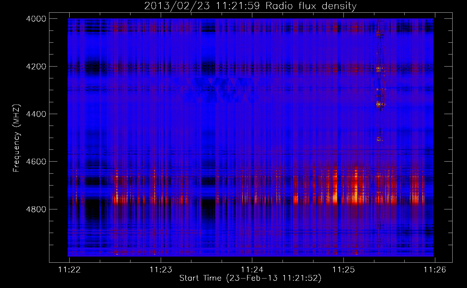Click the '11:26' time axis label
The height and width of the screenshot is (288, 467).
(435, 270)
